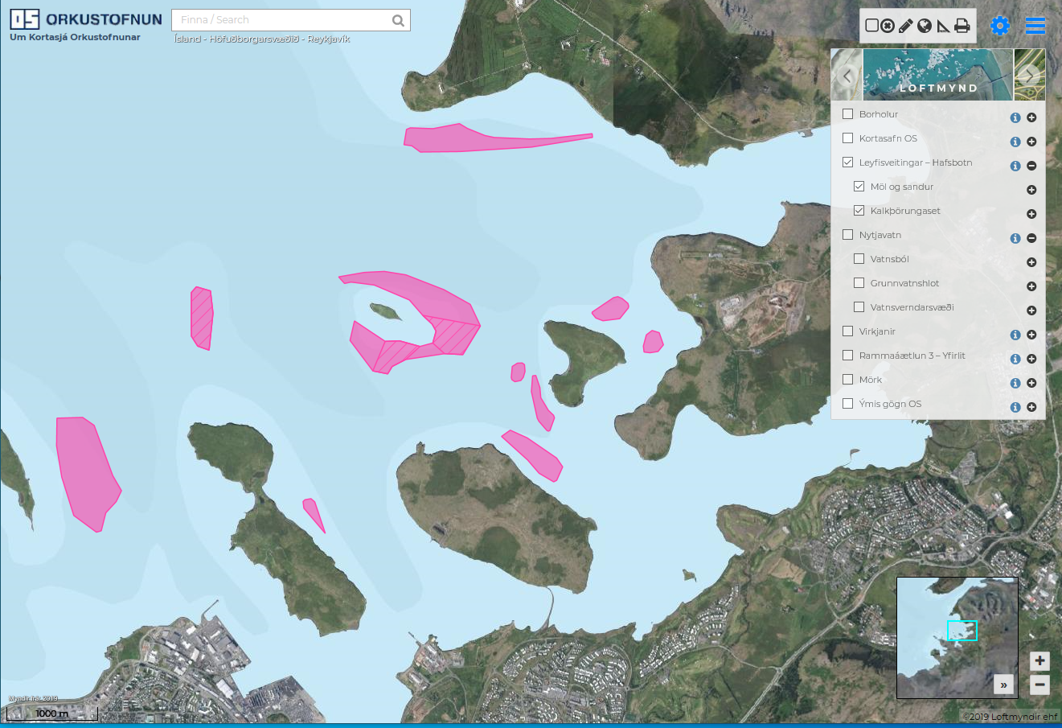This screenshot has height=728, width=1062.
Task: Select the rectangle selection tool icon
Action: tap(871, 26)
